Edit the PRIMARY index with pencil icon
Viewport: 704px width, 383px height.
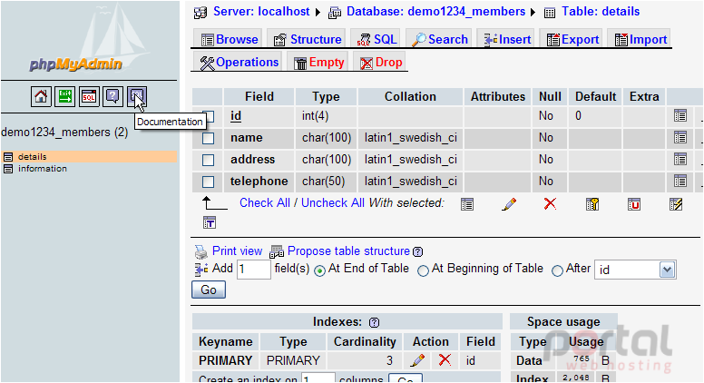(417, 360)
